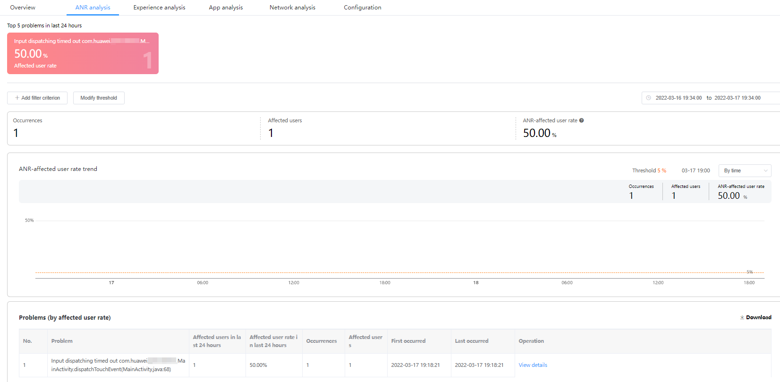
Task: Open the Configuration tab
Action: click(x=362, y=8)
